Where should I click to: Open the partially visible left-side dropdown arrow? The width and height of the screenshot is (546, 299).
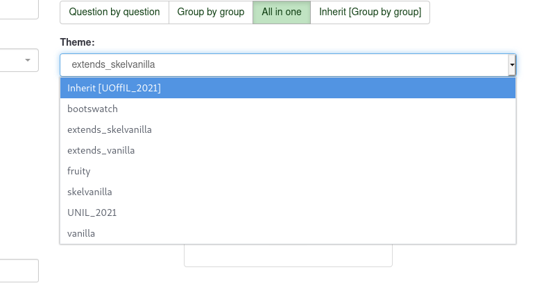(28, 60)
